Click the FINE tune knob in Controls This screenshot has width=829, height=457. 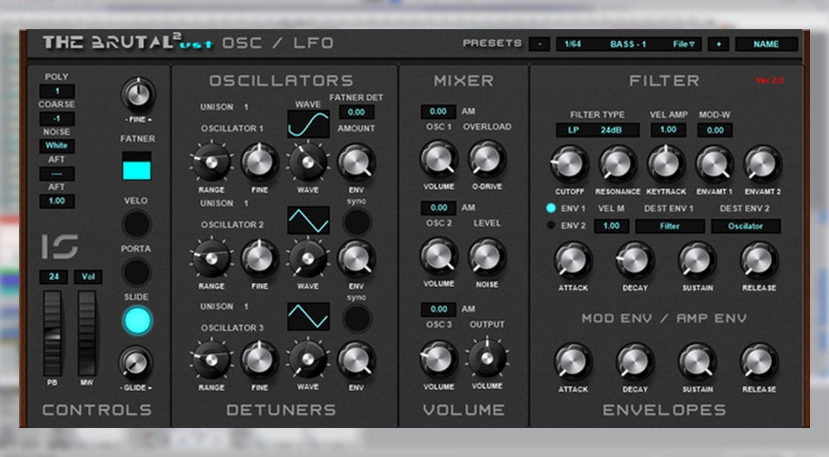[138, 95]
